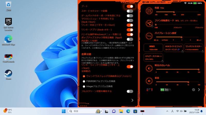Screen dimensions: 206x115
Task: Enable フルスクリーン状態を維持する switch
Action: pyautogui.click(x=130, y=91)
